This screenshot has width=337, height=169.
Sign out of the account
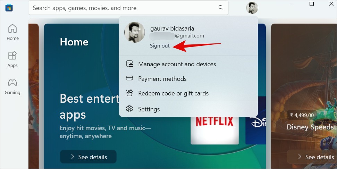(x=160, y=46)
